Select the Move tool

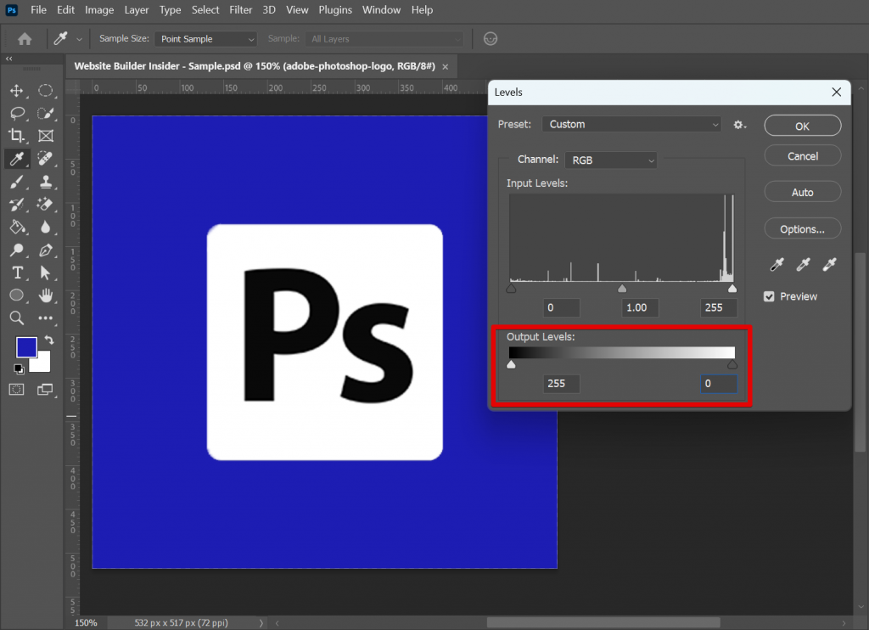tap(17, 91)
